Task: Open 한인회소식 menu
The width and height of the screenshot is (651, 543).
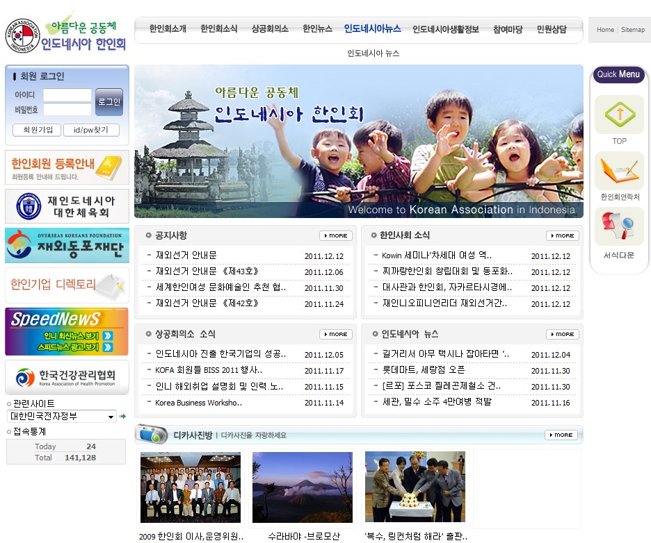Action: [x=219, y=28]
